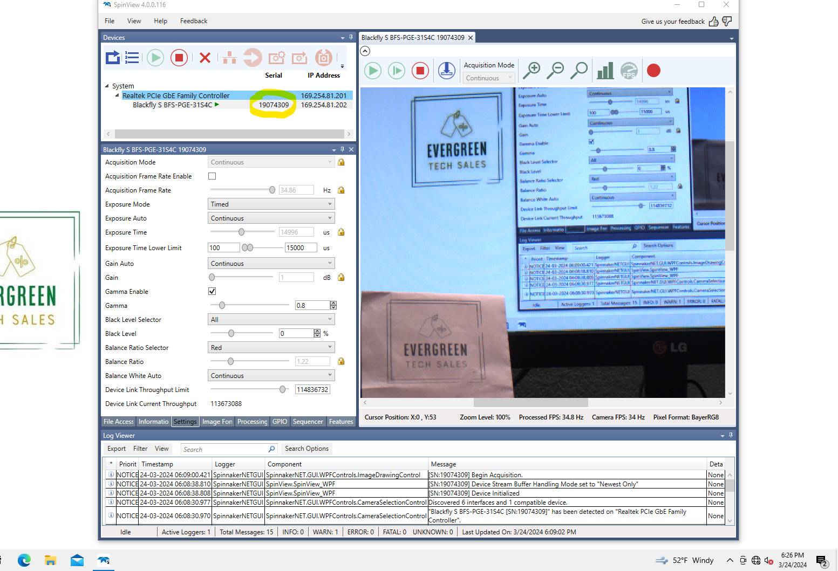This screenshot has height=571, width=838.
Task: Start acquisition from the Devices toolbar
Action: point(155,57)
